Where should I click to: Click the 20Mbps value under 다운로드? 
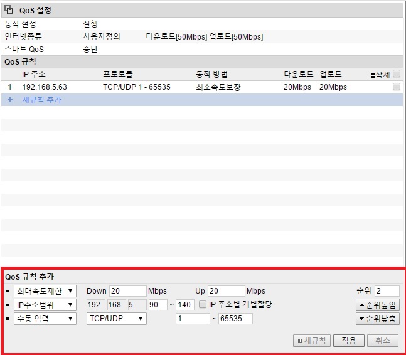(297, 87)
